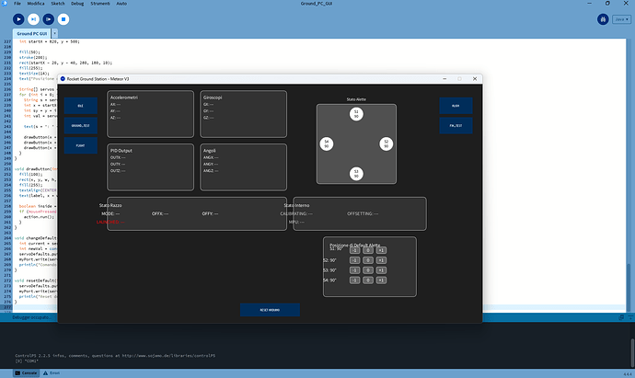
Task: Open the tab arrow next to Ground PC GUI
Action: point(54,34)
